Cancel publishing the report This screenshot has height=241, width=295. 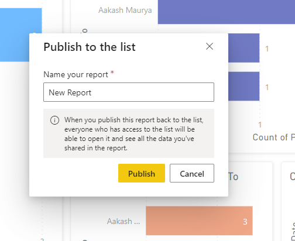[x=192, y=173]
